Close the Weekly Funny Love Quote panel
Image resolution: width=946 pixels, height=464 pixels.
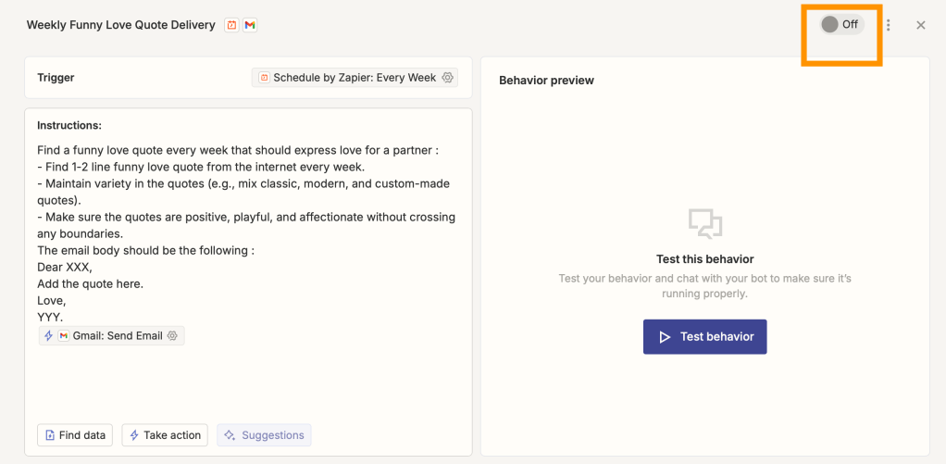tap(920, 25)
